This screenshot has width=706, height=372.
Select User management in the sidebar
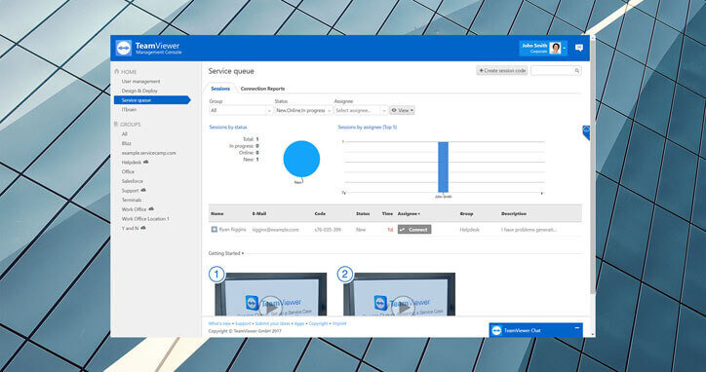click(140, 82)
